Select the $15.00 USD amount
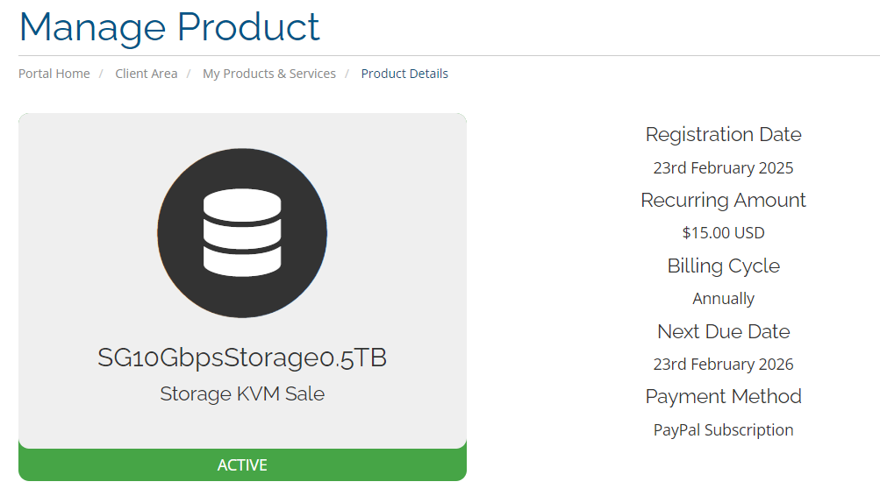 [x=724, y=232]
